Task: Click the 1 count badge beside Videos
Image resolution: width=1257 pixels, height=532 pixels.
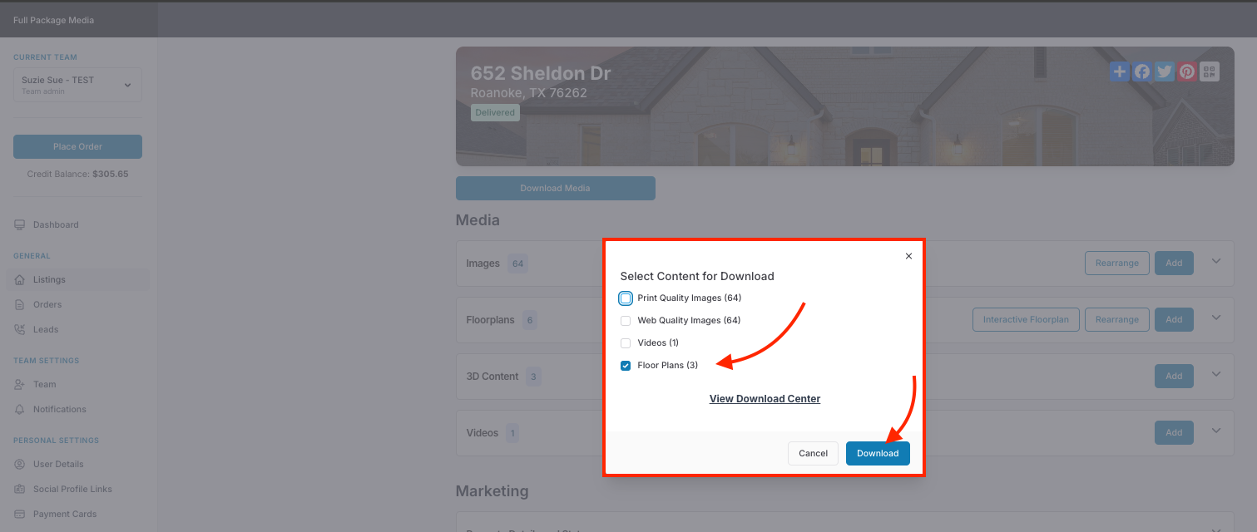Action: [x=512, y=433]
